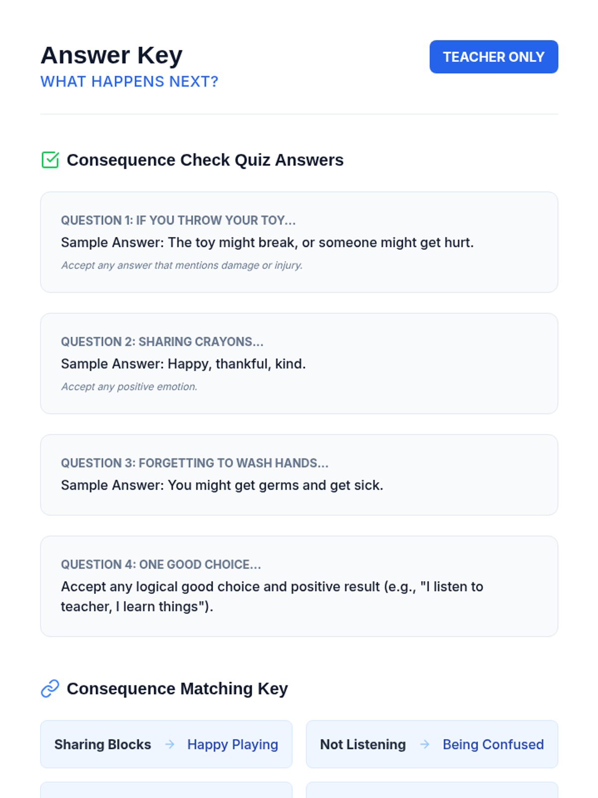
Task: Click the arrow icon after Sharing Blocks
Action: (170, 744)
